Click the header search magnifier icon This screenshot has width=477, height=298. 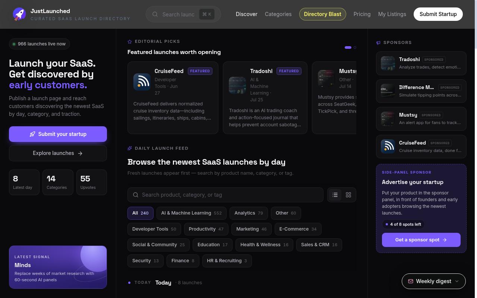[x=155, y=14]
